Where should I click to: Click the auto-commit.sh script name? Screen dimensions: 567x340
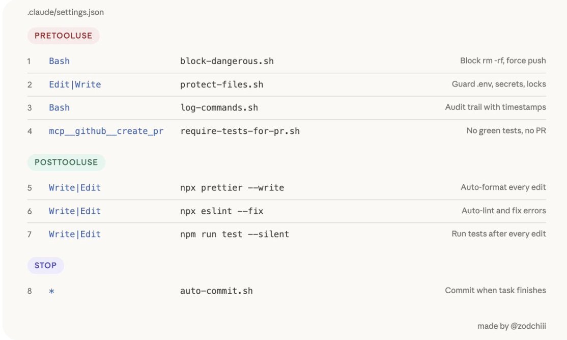(x=216, y=291)
